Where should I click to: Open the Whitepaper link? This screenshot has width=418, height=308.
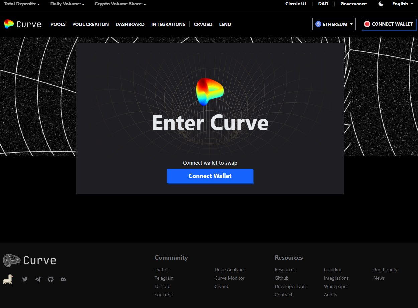336,286
